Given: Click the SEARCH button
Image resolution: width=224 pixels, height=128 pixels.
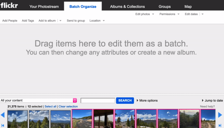Looking at the screenshot, I should 125,100.
